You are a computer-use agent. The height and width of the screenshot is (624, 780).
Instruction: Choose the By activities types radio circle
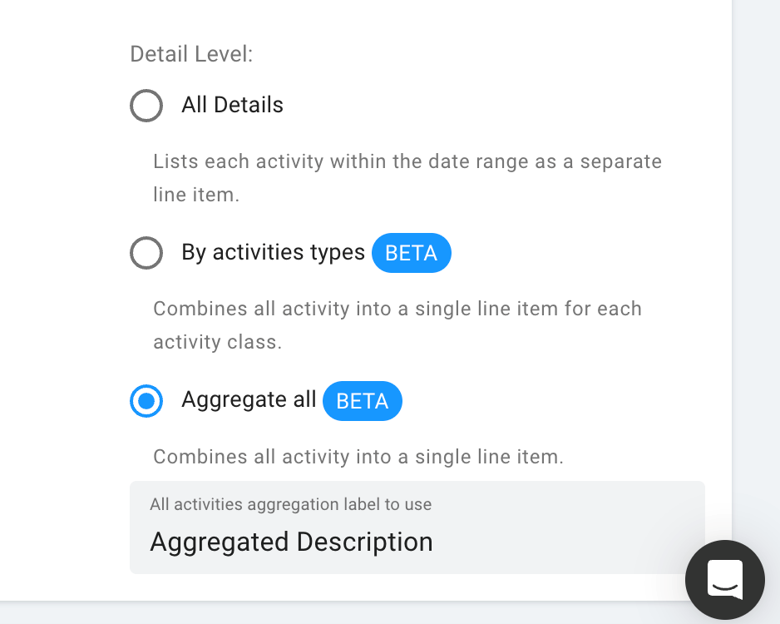pos(146,253)
